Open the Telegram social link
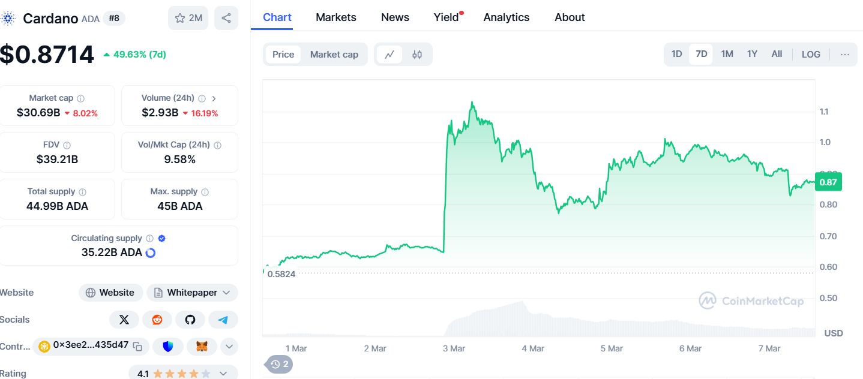 click(223, 320)
